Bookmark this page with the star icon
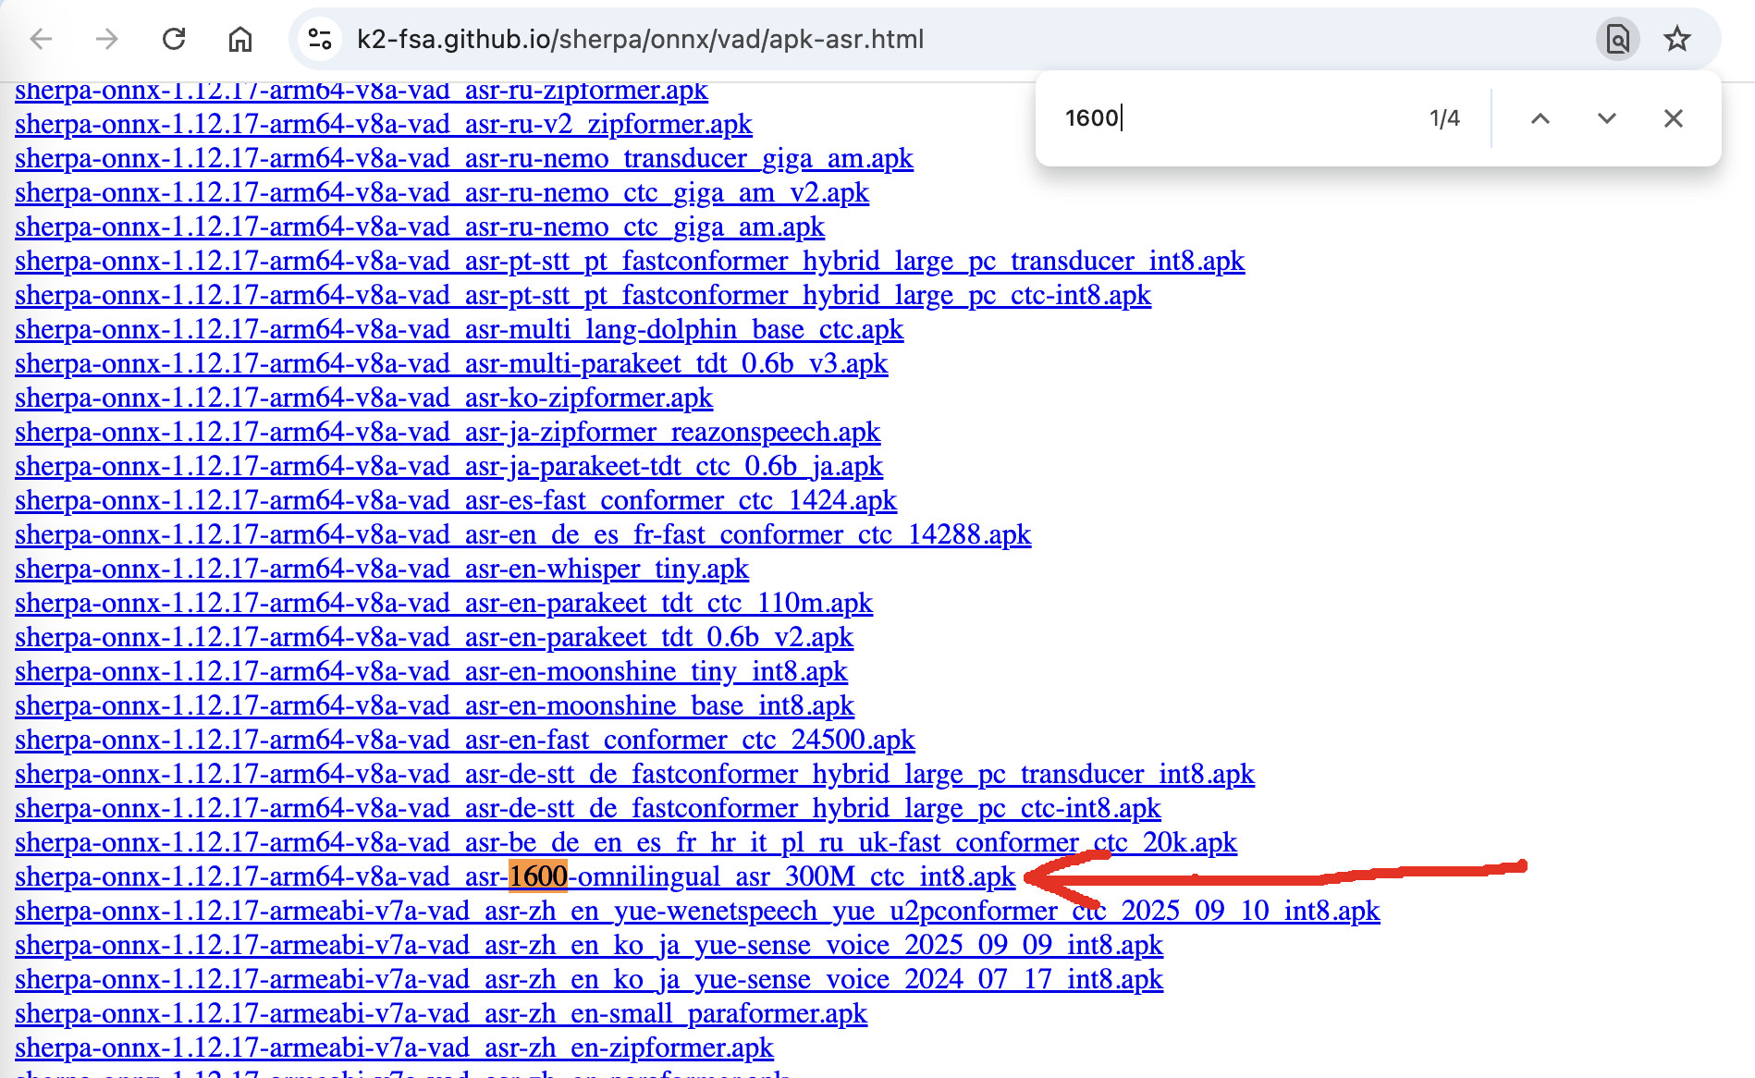The width and height of the screenshot is (1755, 1078). pyautogui.click(x=1676, y=39)
